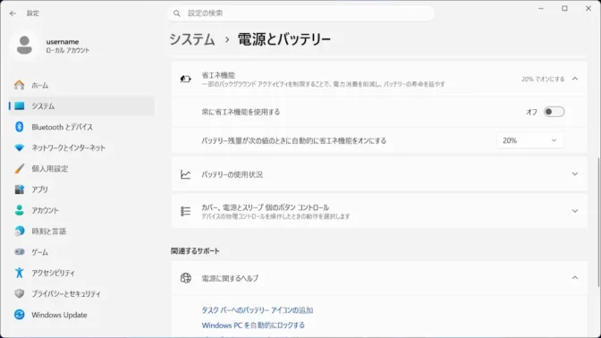The width and height of the screenshot is (601, 338).
Task: Click the ホーム home icon
Action: click(19, 85)
